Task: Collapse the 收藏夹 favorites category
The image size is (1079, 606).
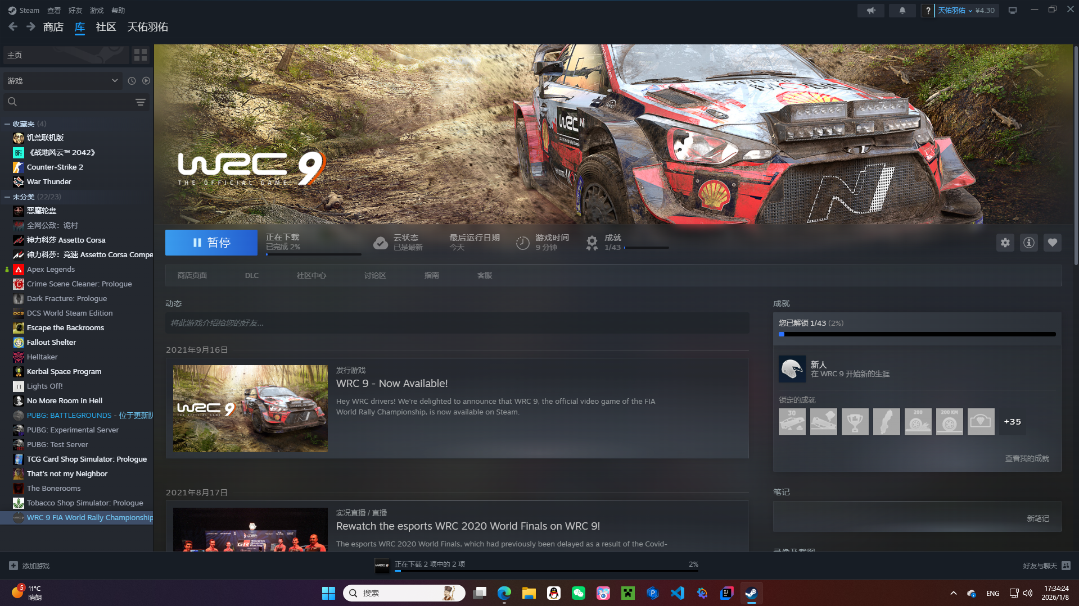Action: click(x=7, y=124)
